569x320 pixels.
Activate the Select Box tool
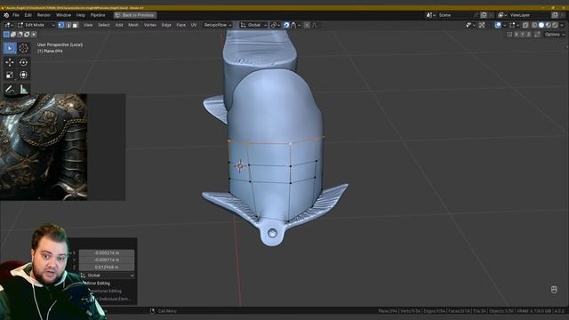(10, 48)
